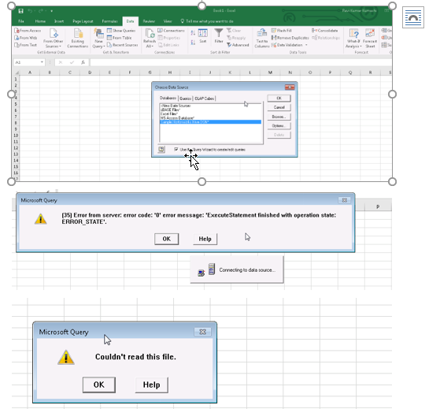The image size is (440, 409).
Task: Open the Data Validation dropdown arrow
Action: [x=306, y=45]
